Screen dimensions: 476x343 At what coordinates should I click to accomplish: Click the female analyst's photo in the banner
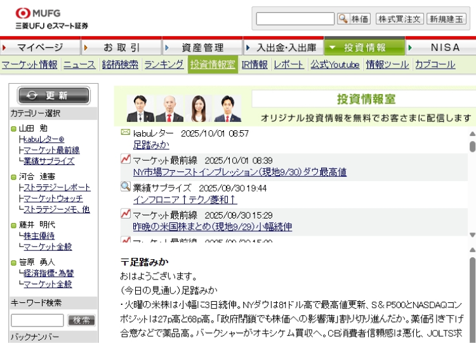pyautogui.click(x=198, y=109)
